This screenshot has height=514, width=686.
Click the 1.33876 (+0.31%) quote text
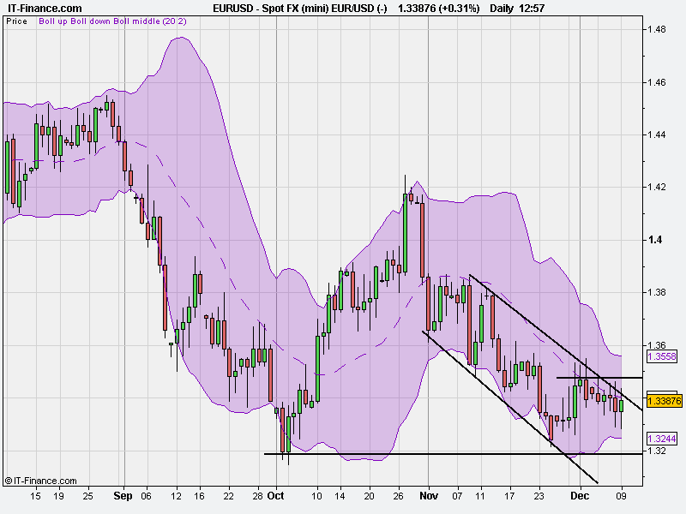(438, 9)
